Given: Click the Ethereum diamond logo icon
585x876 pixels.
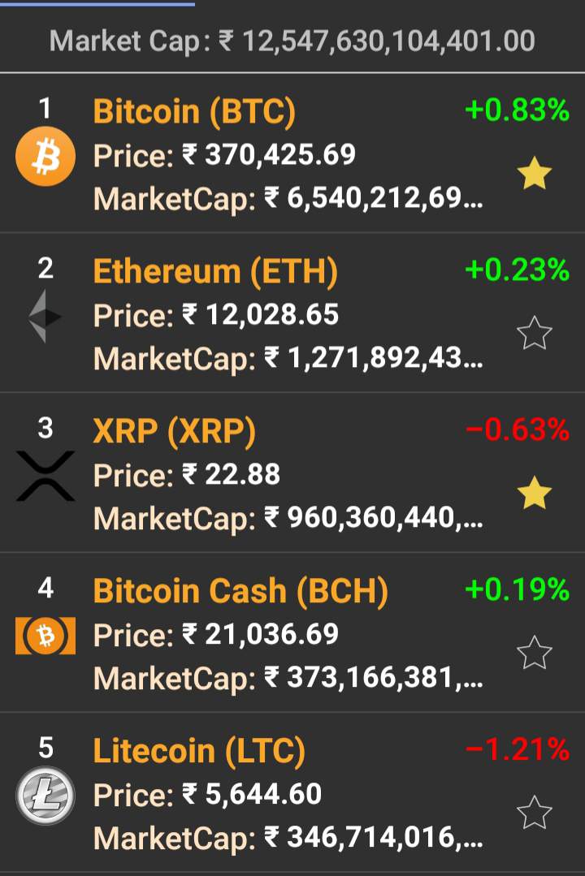Looking at the screenshot, I should click(45, 317).
